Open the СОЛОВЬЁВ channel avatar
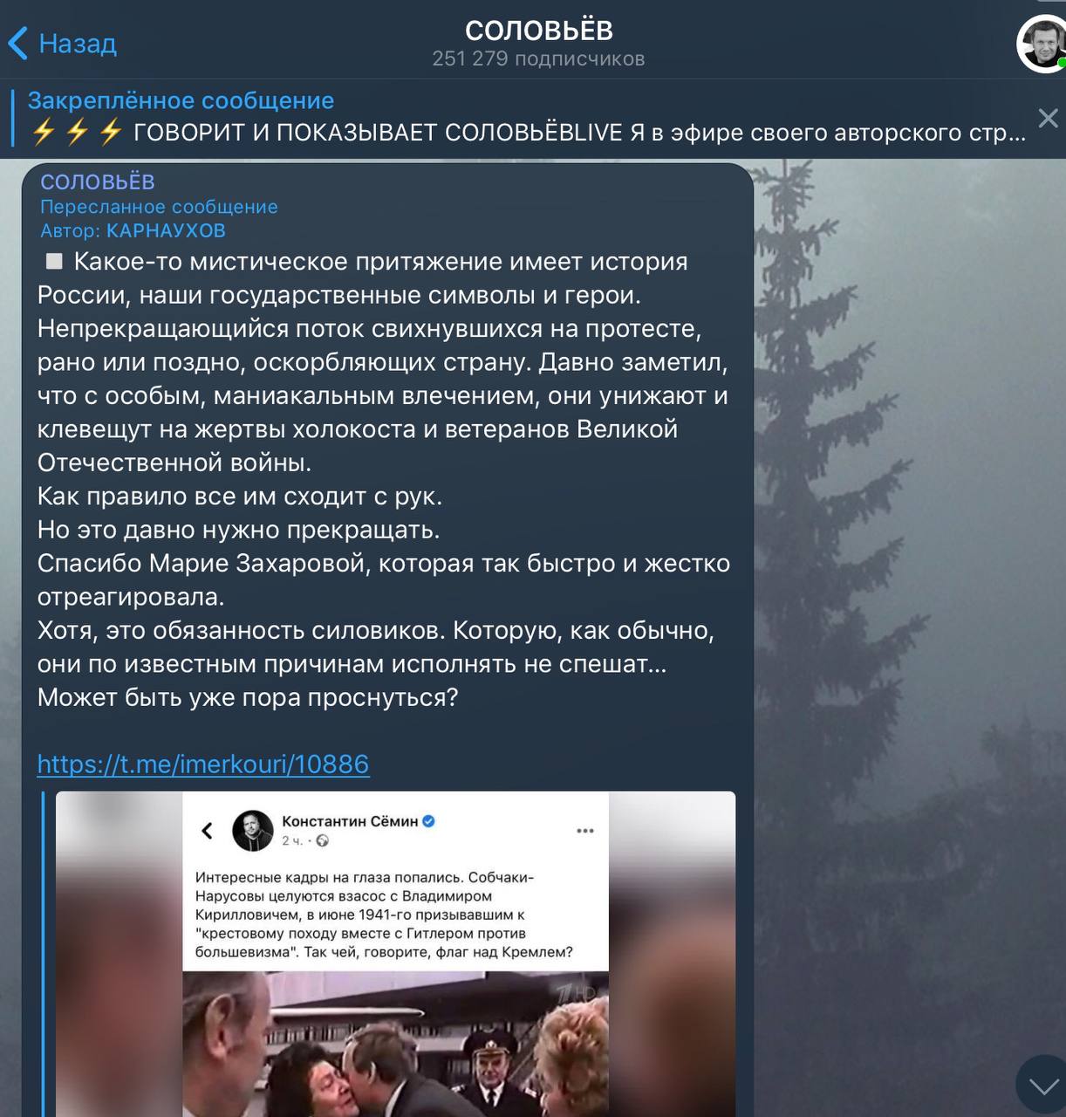The image size is (1066, 1117). pos(1041,43)
